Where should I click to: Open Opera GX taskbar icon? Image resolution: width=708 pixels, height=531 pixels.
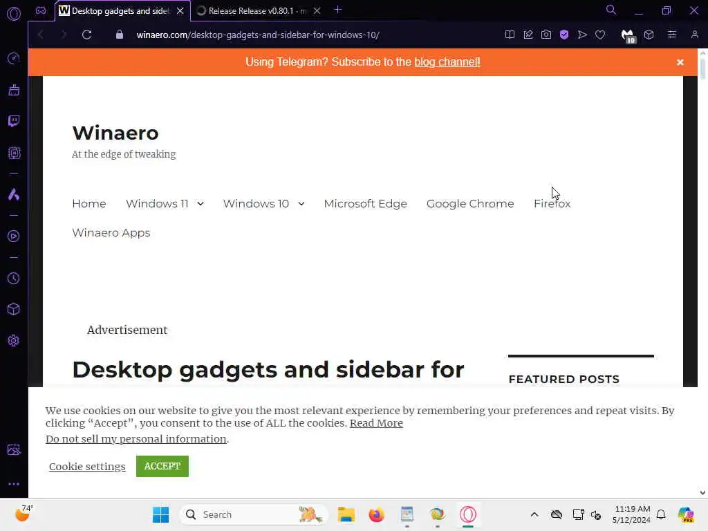(x=468, y=514)
